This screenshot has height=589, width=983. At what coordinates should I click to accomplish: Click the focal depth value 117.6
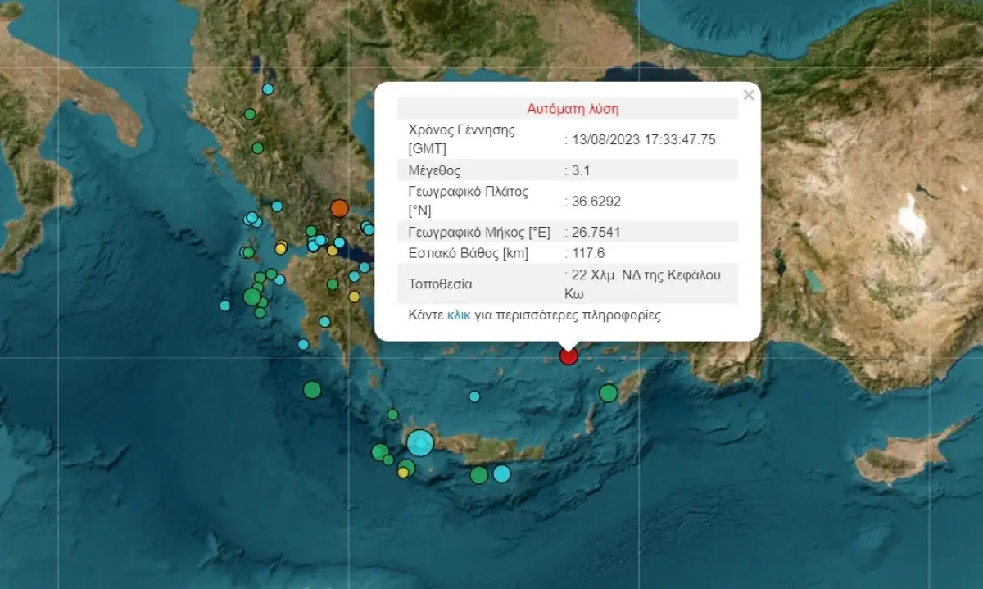click(x=588, y=253)
